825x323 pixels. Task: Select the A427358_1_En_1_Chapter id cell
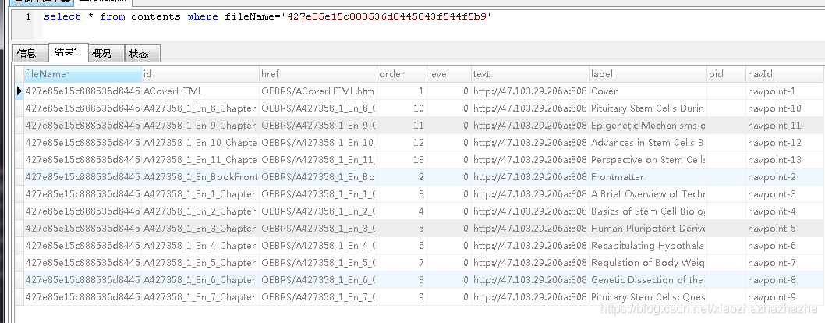pyautogui.click(x=200, y=194)
